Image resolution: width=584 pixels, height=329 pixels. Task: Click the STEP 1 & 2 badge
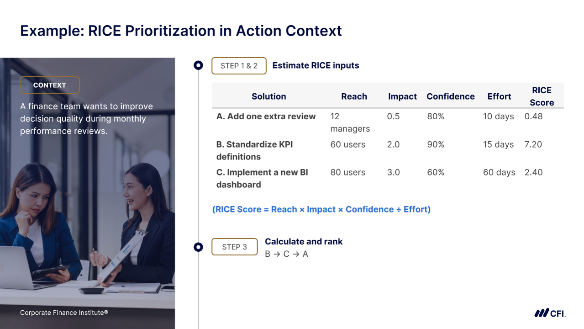point(239,66)
